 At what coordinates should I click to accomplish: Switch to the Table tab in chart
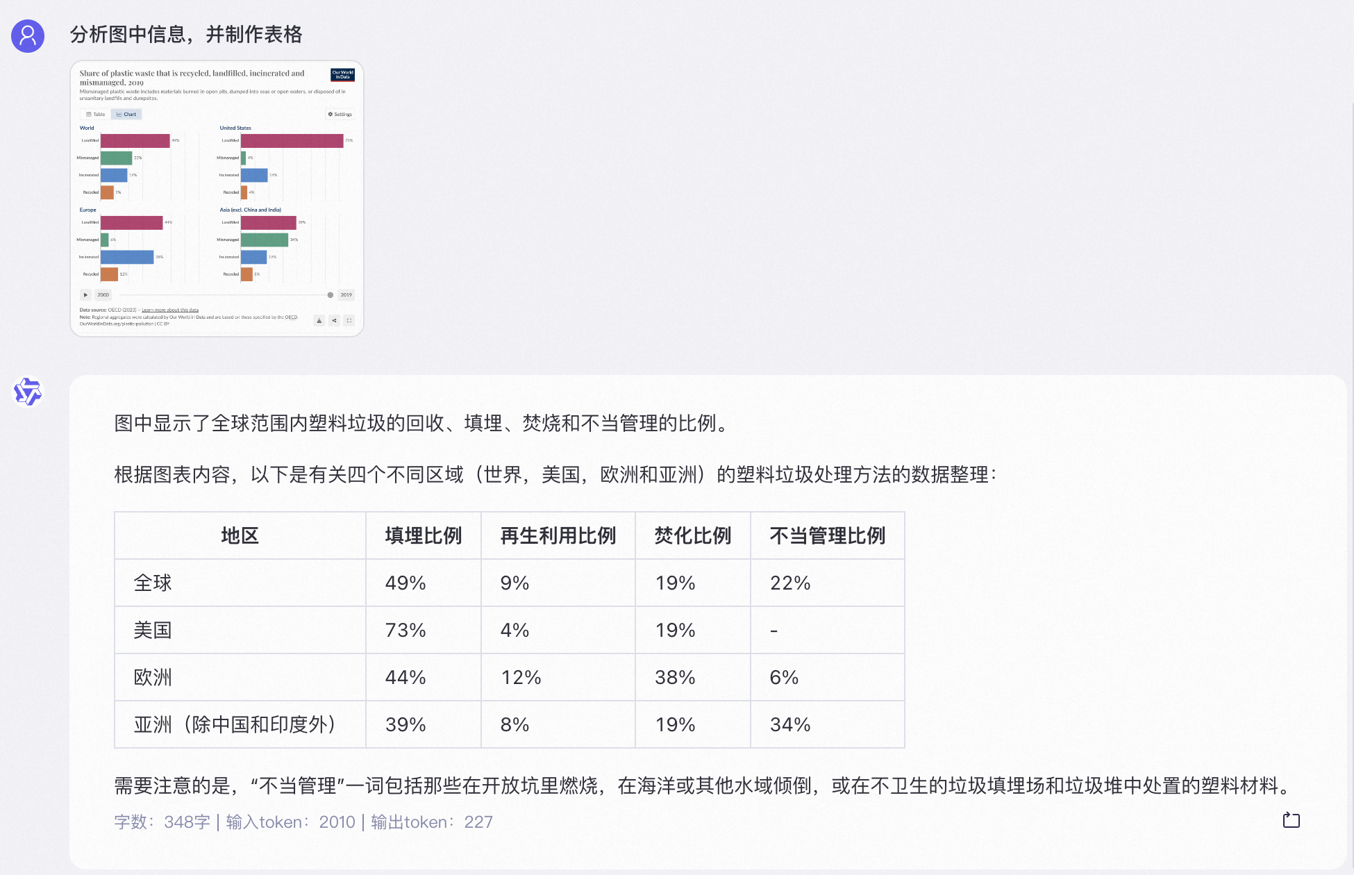[x=96, y=114]
